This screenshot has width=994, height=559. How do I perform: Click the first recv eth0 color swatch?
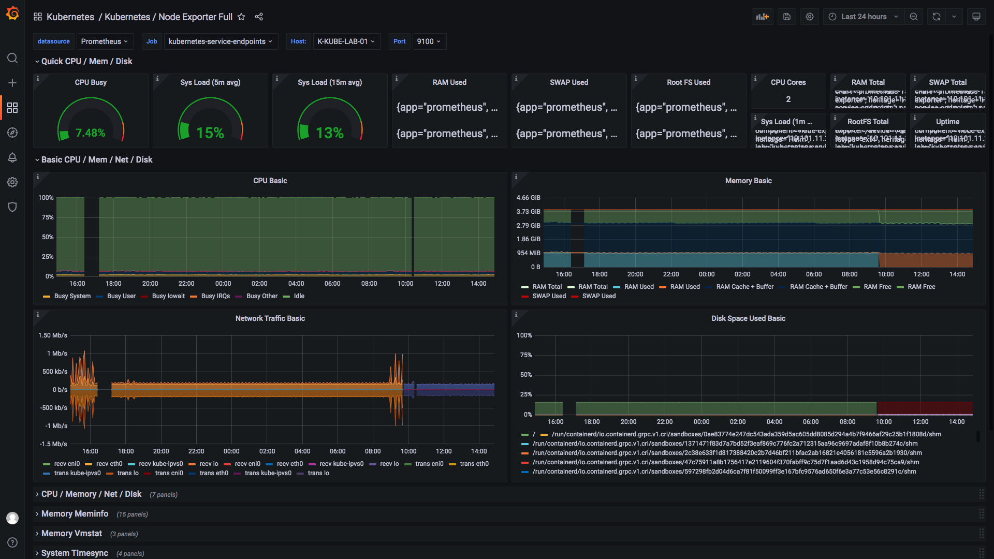[89, 464]
